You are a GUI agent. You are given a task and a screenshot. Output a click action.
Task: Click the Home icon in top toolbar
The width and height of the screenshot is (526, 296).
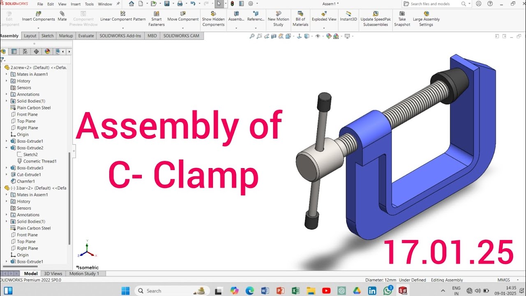131,4
